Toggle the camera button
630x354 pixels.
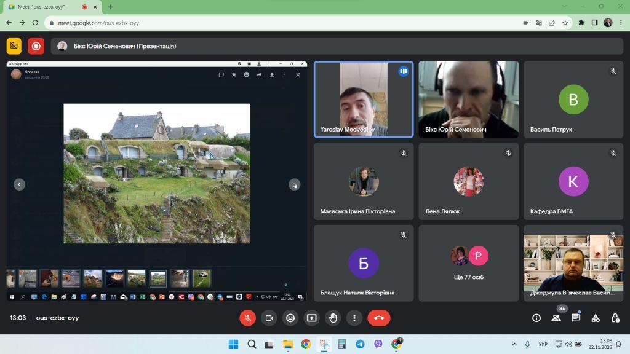[269, 318]
